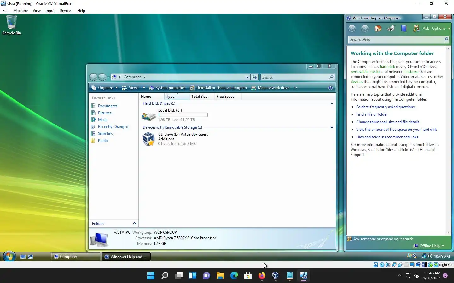Click Map network drive button
Viewport: 454px width, 283px height.
pos(270,88)
